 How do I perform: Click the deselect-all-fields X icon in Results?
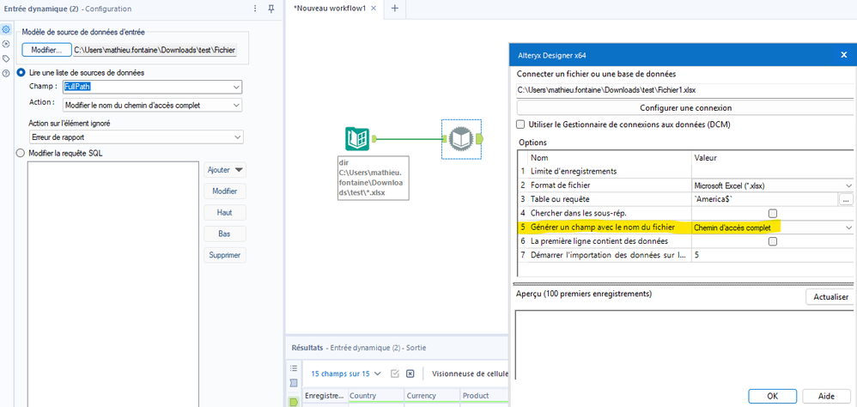click(x=410, y=374)
